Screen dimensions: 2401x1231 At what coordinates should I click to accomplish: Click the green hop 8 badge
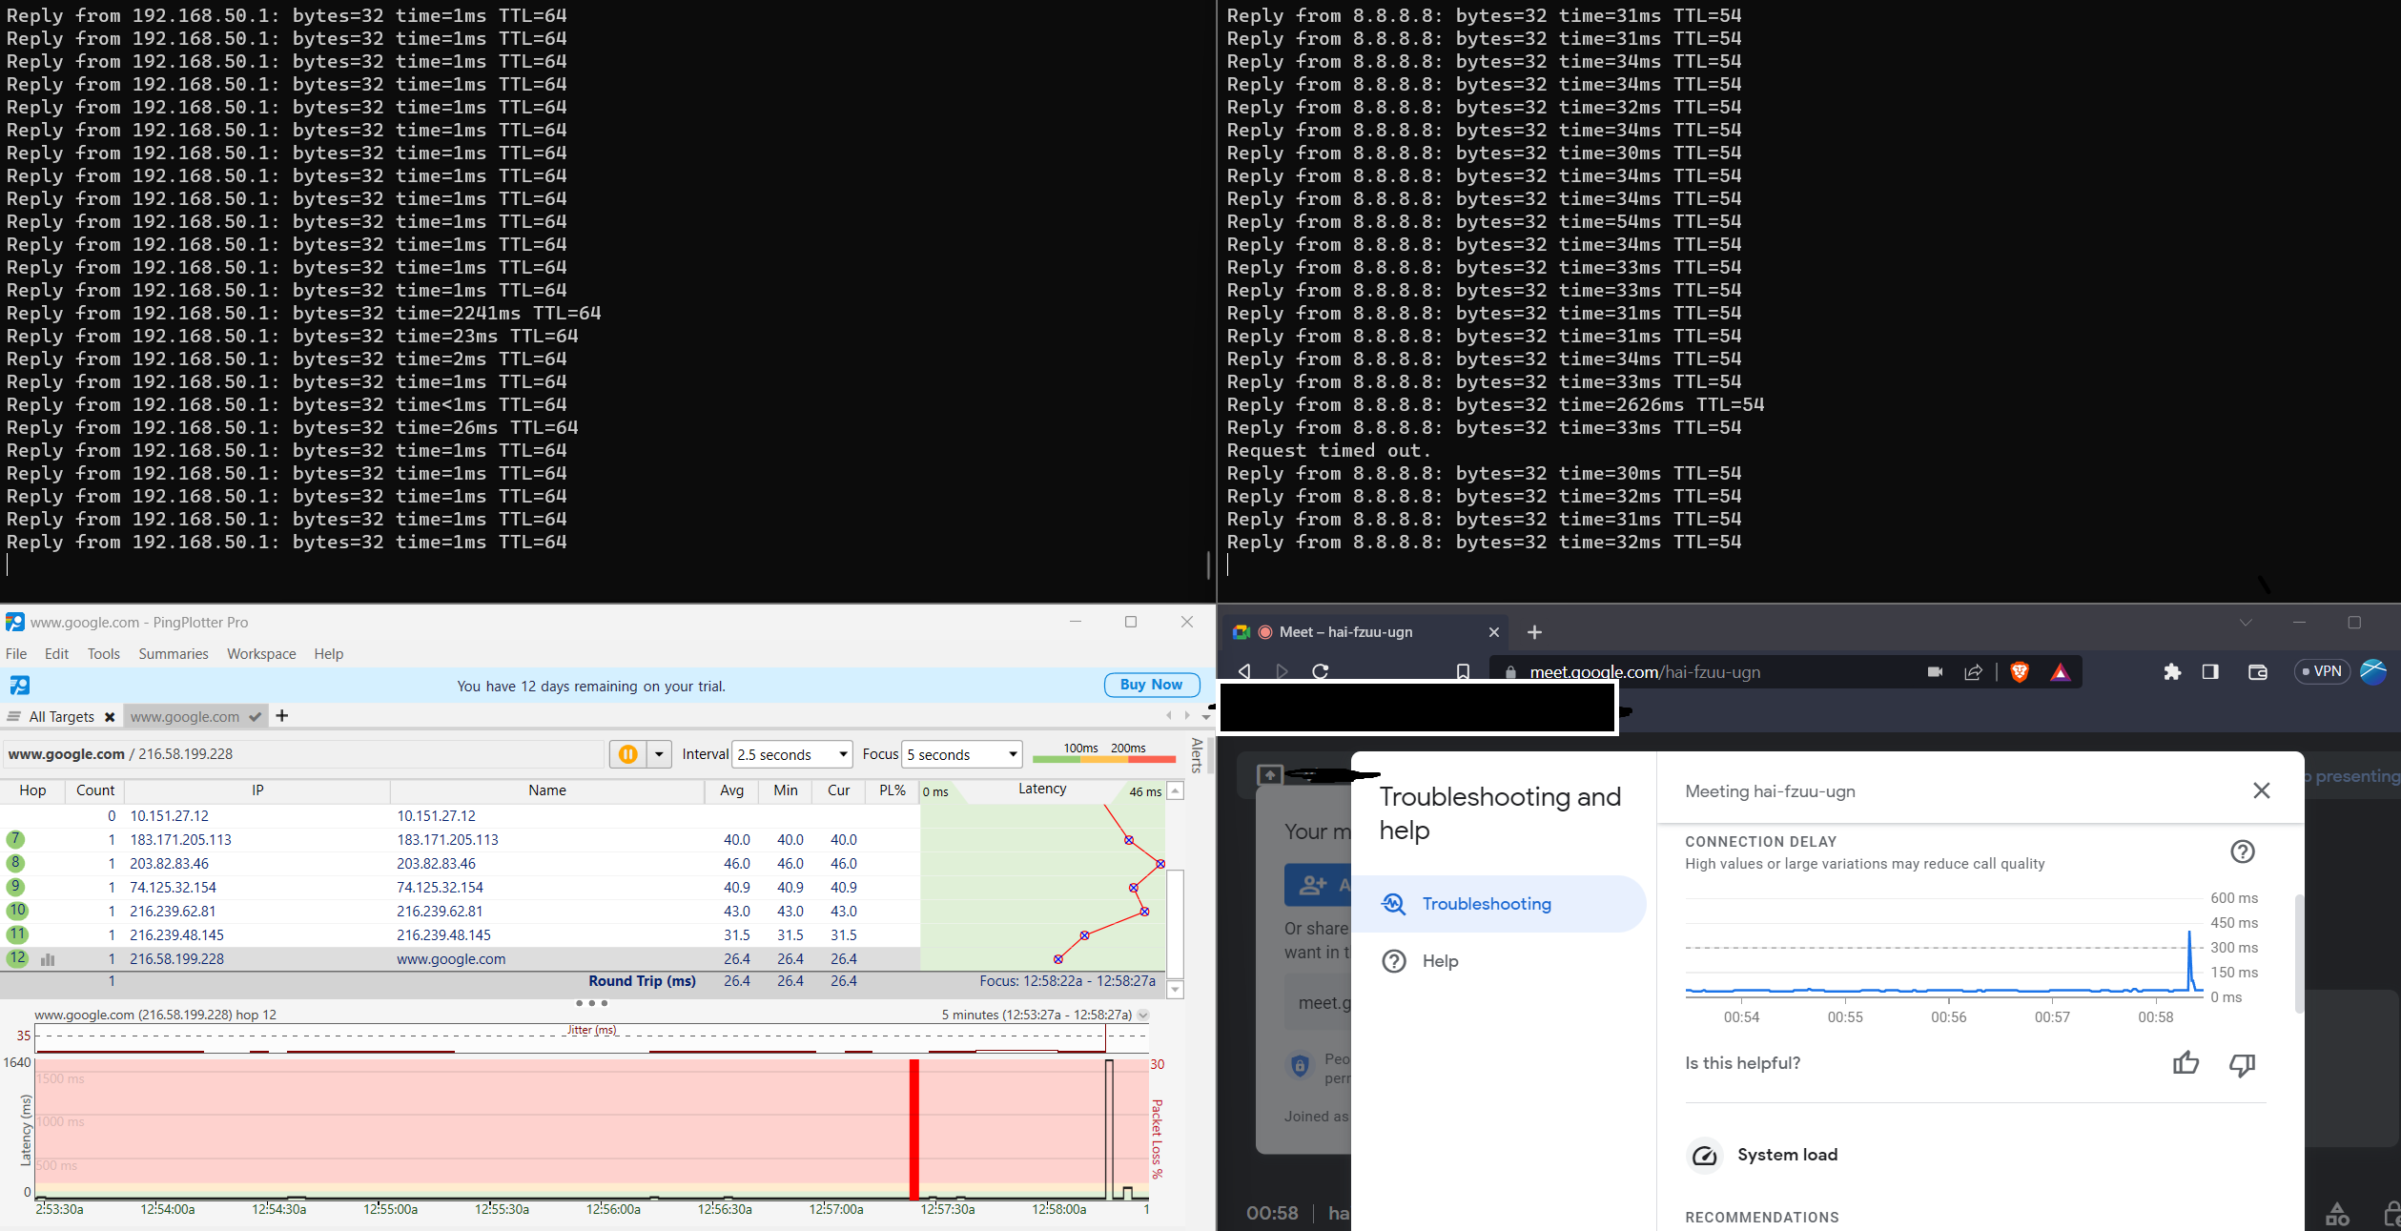(15, 863)
